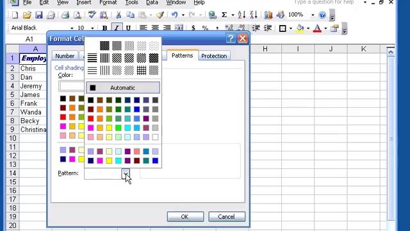
Task: Click the Fill Color paint bucket icon
Action: coord(300,28)
